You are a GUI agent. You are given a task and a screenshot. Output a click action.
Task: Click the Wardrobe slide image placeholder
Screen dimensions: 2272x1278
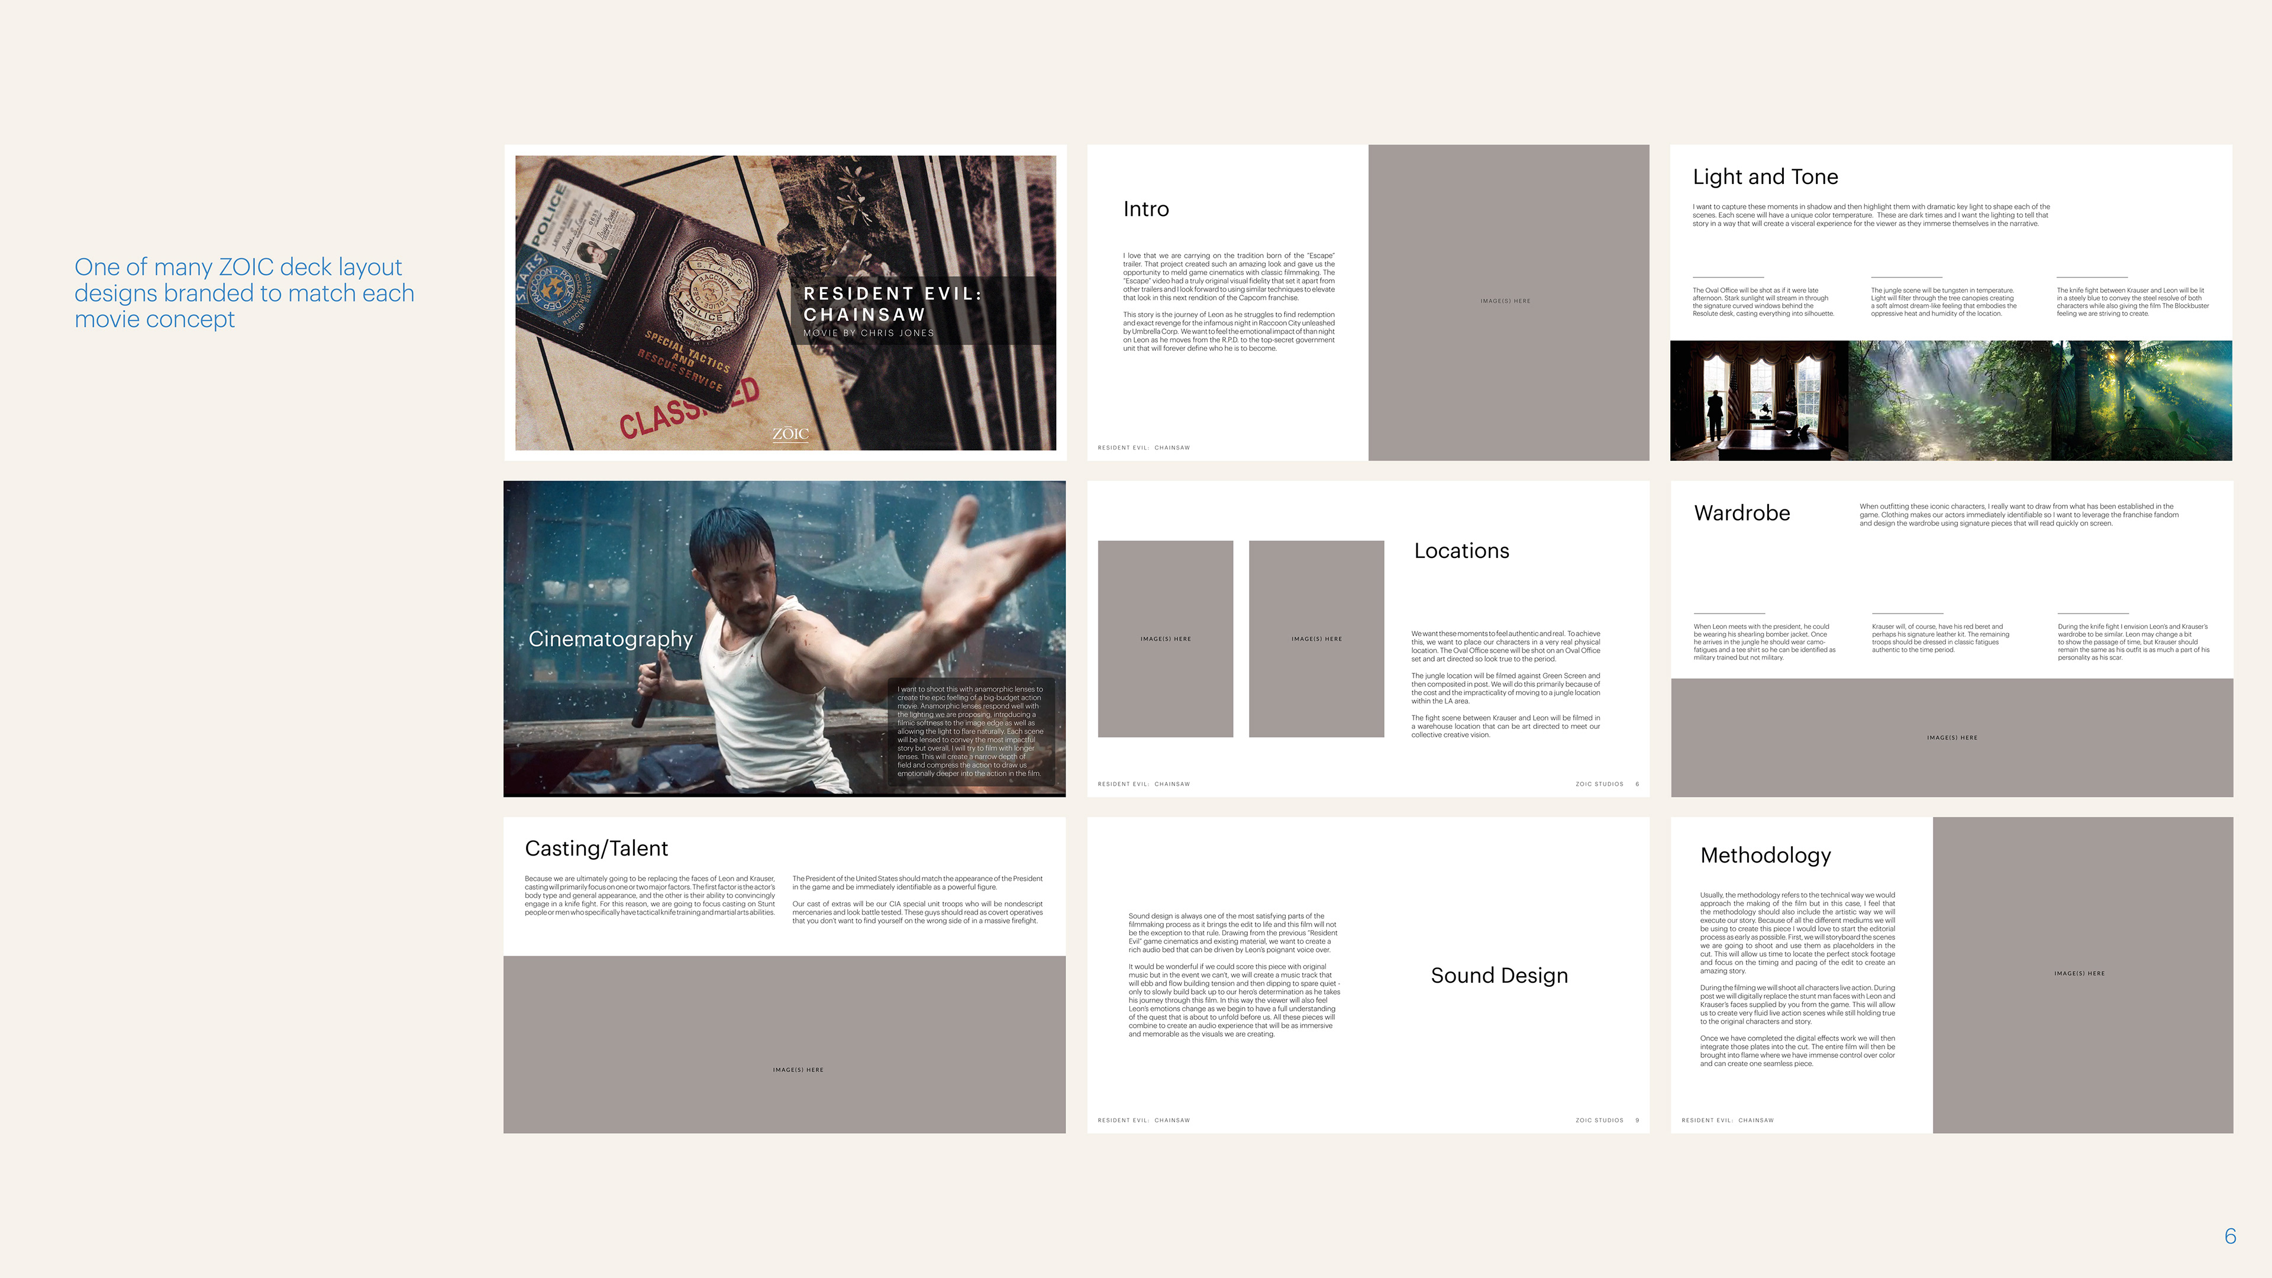(x=1951, y=737)
